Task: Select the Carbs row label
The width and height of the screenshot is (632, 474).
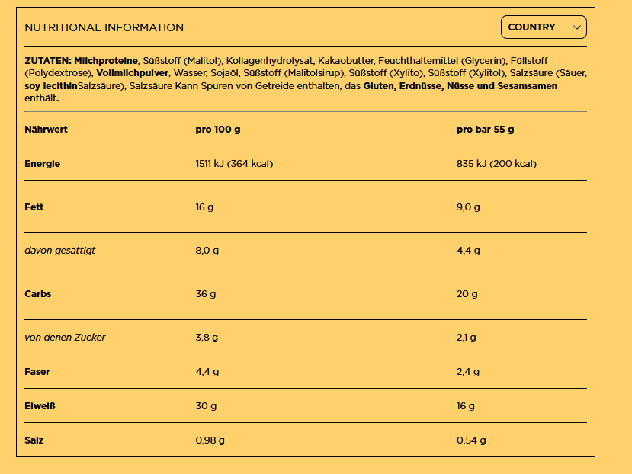Action: (38, 294)
